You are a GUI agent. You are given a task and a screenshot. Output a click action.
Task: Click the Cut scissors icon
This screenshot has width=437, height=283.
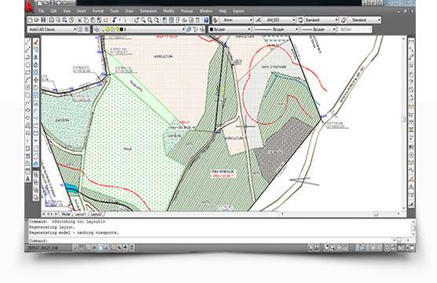pos(79,20)
